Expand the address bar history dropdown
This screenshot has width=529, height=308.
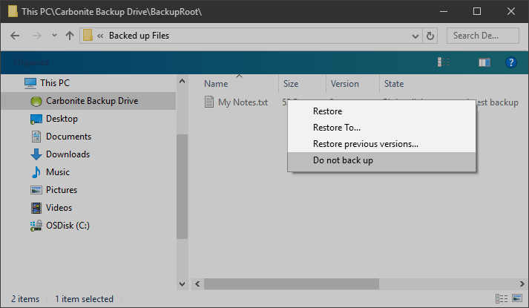tap(414, 35)
